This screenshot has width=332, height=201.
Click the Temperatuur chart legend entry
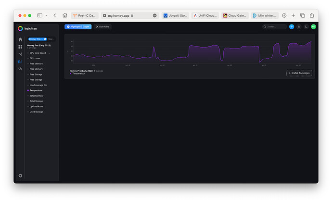click(x=78, y=74)
